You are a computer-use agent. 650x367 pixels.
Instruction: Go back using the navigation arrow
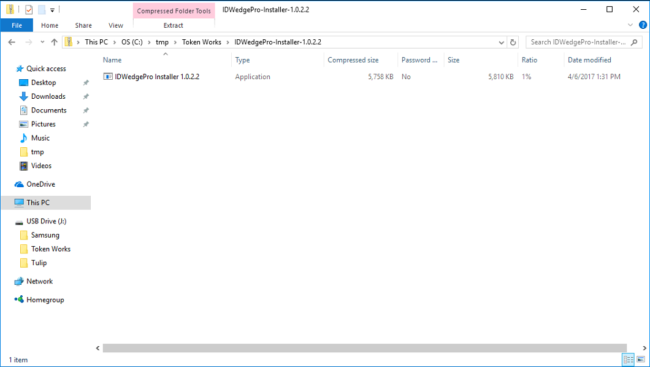pos(12,42)
